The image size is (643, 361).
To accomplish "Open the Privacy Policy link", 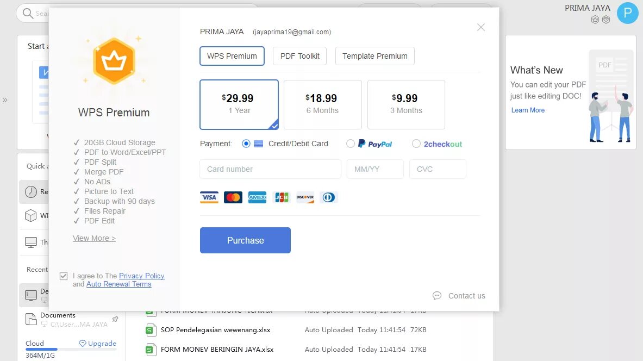I will 141,276.
